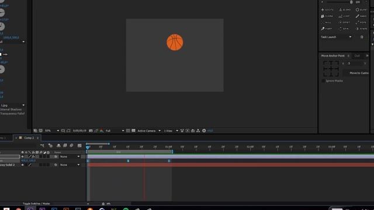Viewport: 374px width, 210px height.
Task: Click the timeline zoom slider handle at the bottom
Action: coord(103,204)
